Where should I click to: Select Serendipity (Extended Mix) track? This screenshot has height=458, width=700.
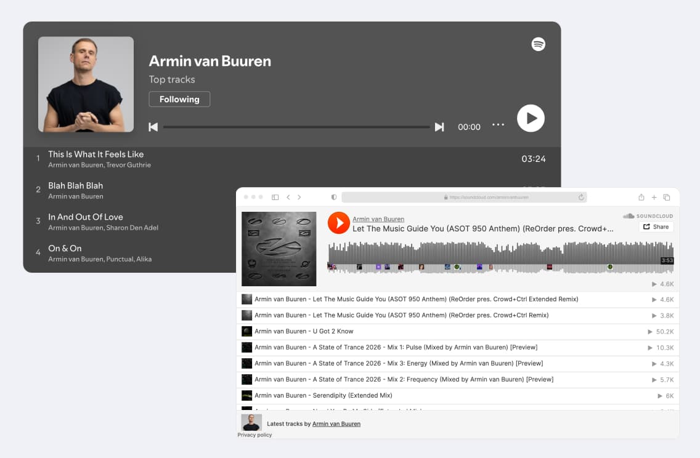(x=458, y=396)
